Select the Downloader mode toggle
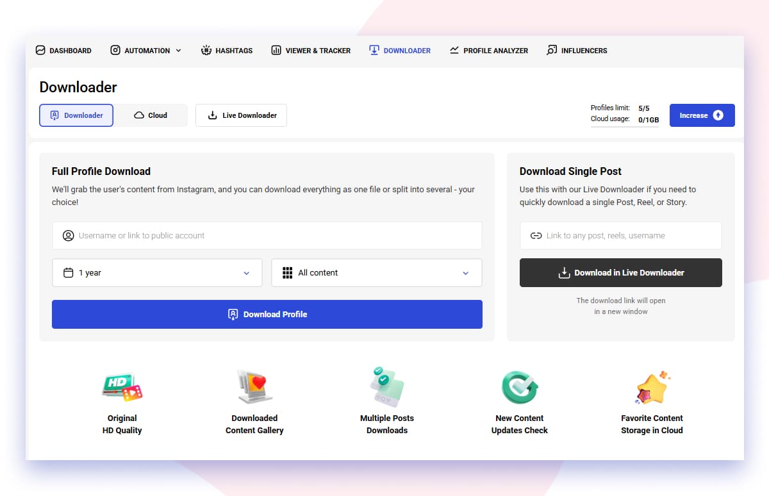 [x=76, y=115]
